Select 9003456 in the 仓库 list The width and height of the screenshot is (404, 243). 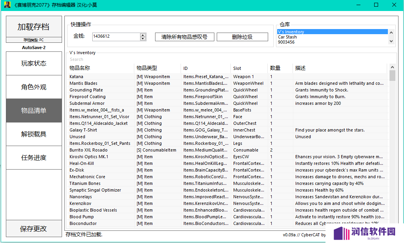[333, 42]
